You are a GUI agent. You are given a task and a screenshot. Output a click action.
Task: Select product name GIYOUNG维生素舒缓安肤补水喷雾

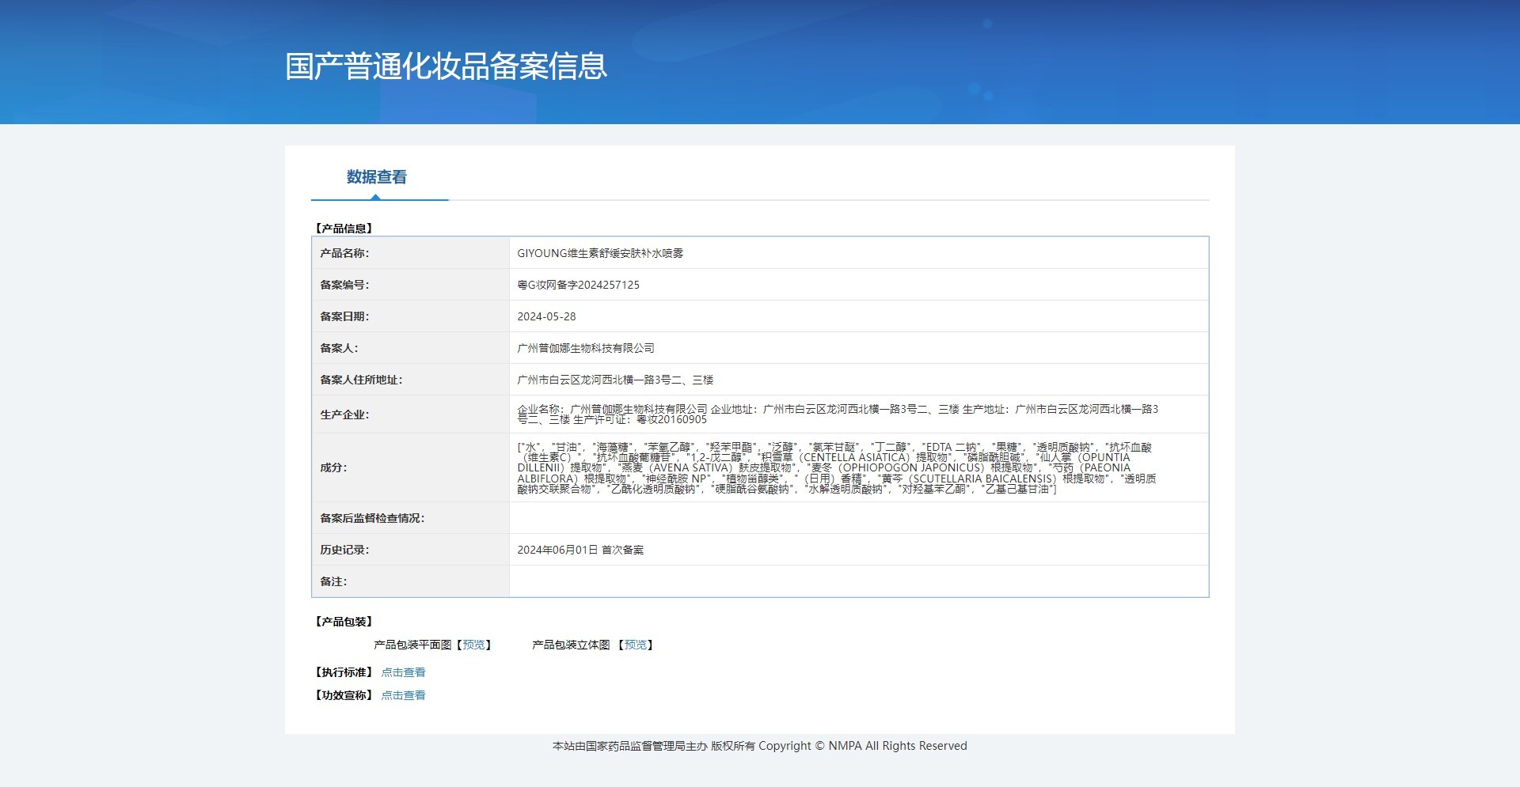[x=600, y=253]
